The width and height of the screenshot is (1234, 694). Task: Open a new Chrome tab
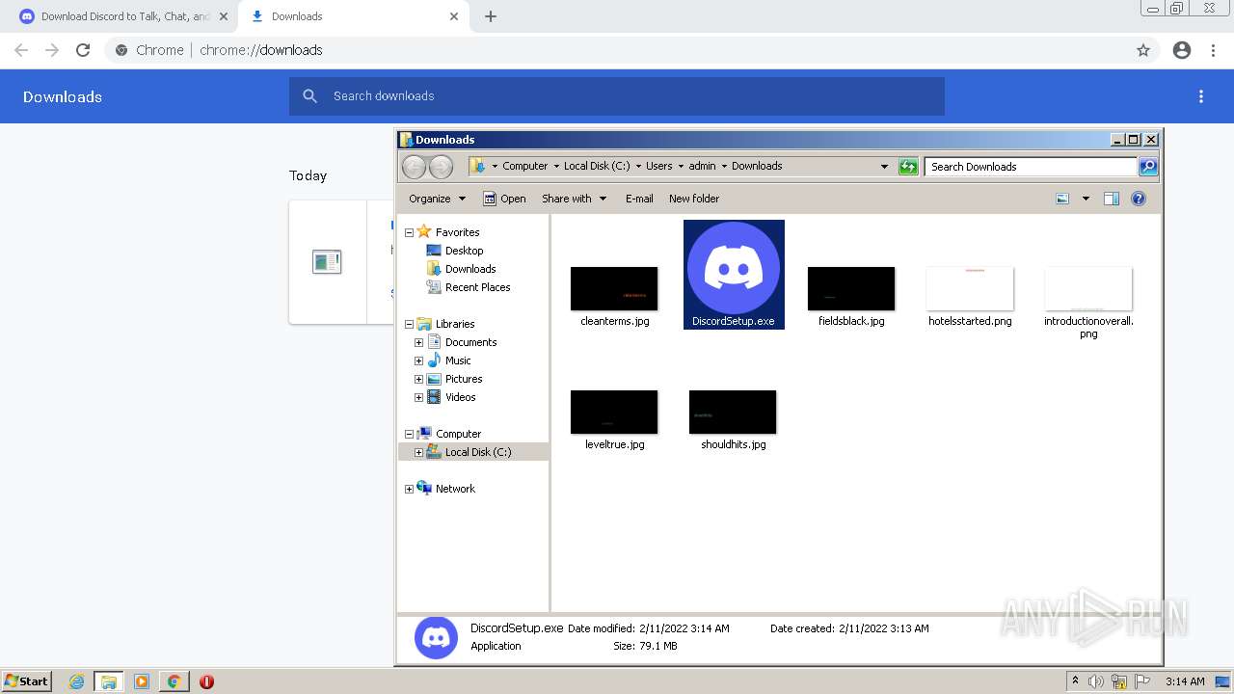point(490,16)
